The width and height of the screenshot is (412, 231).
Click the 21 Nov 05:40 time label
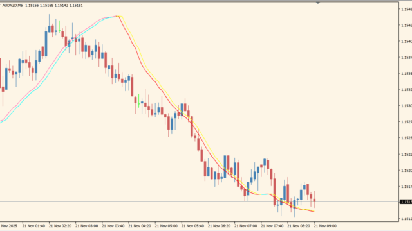click(192, 226)
